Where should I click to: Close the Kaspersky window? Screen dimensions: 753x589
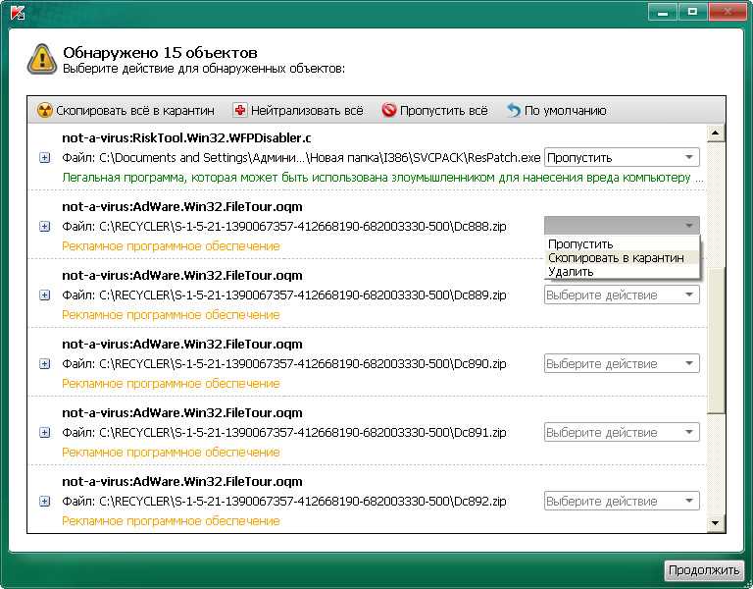point(728,12)
